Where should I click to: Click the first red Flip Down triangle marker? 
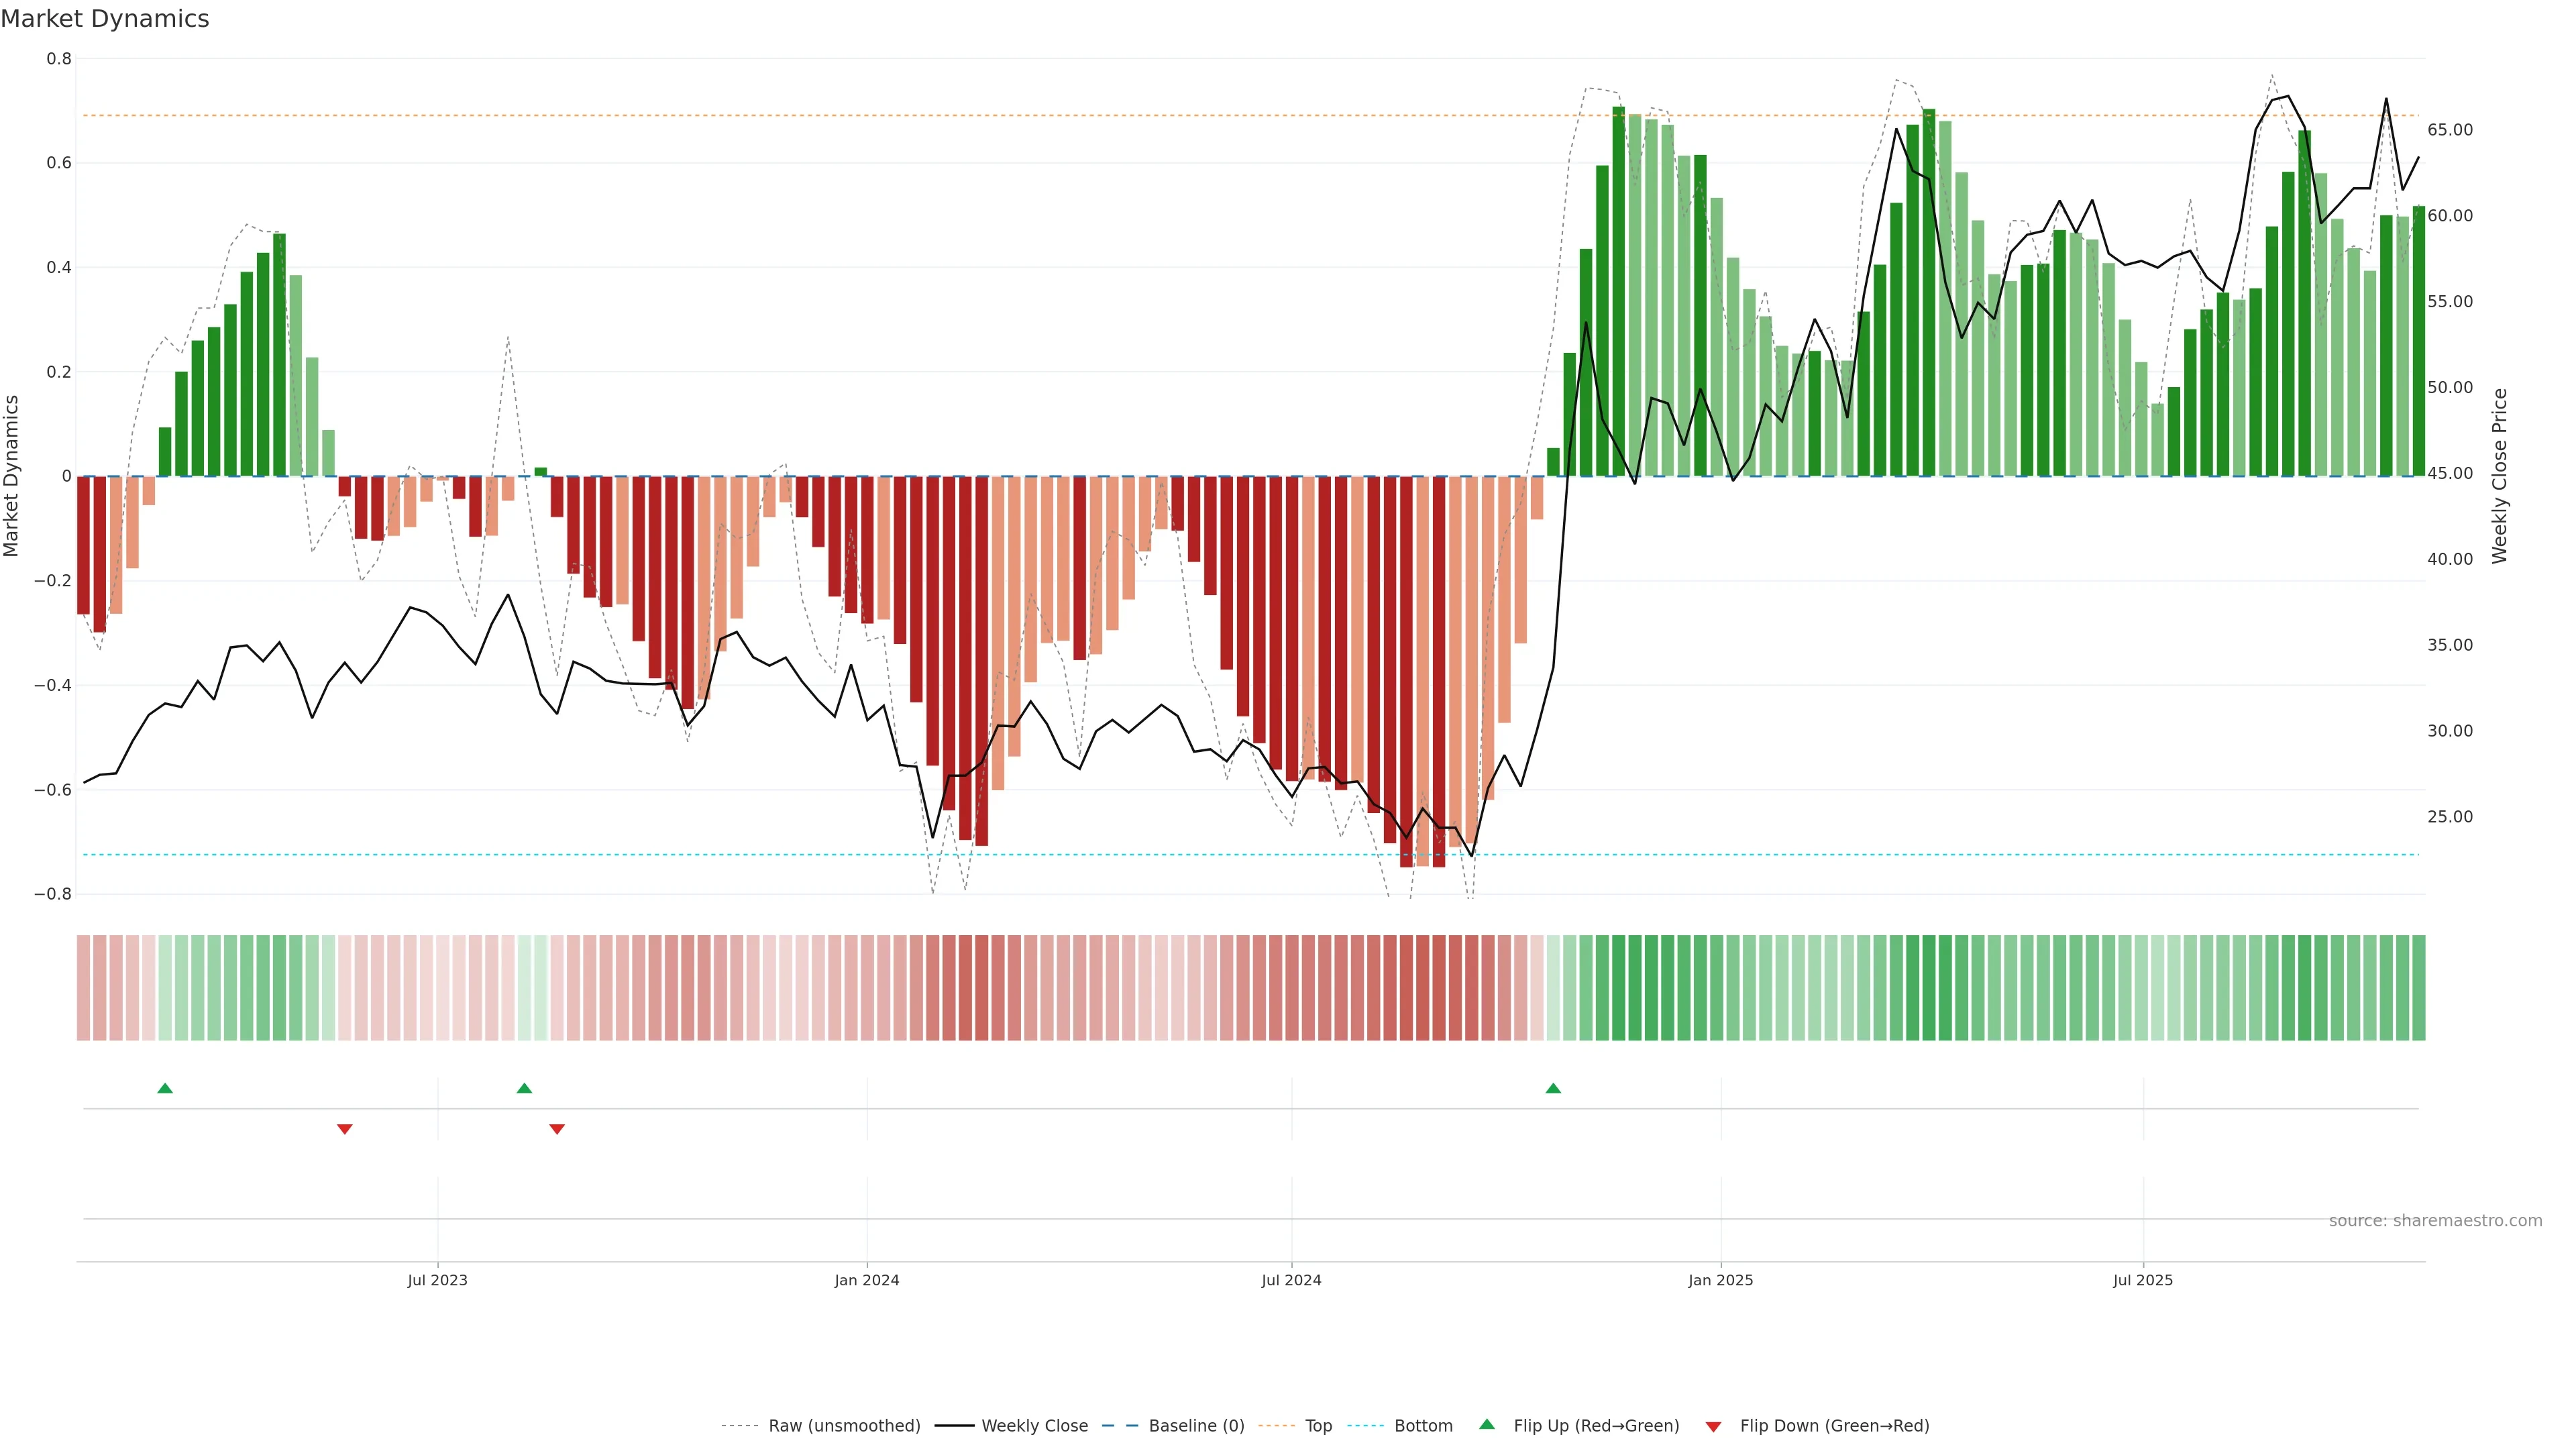pos(345,1129)
